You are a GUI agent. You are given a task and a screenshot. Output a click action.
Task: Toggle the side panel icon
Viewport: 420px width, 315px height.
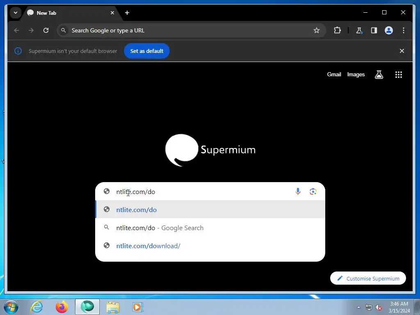coord(374,30)
